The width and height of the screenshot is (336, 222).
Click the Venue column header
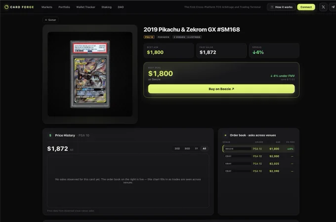coord(226,142)
